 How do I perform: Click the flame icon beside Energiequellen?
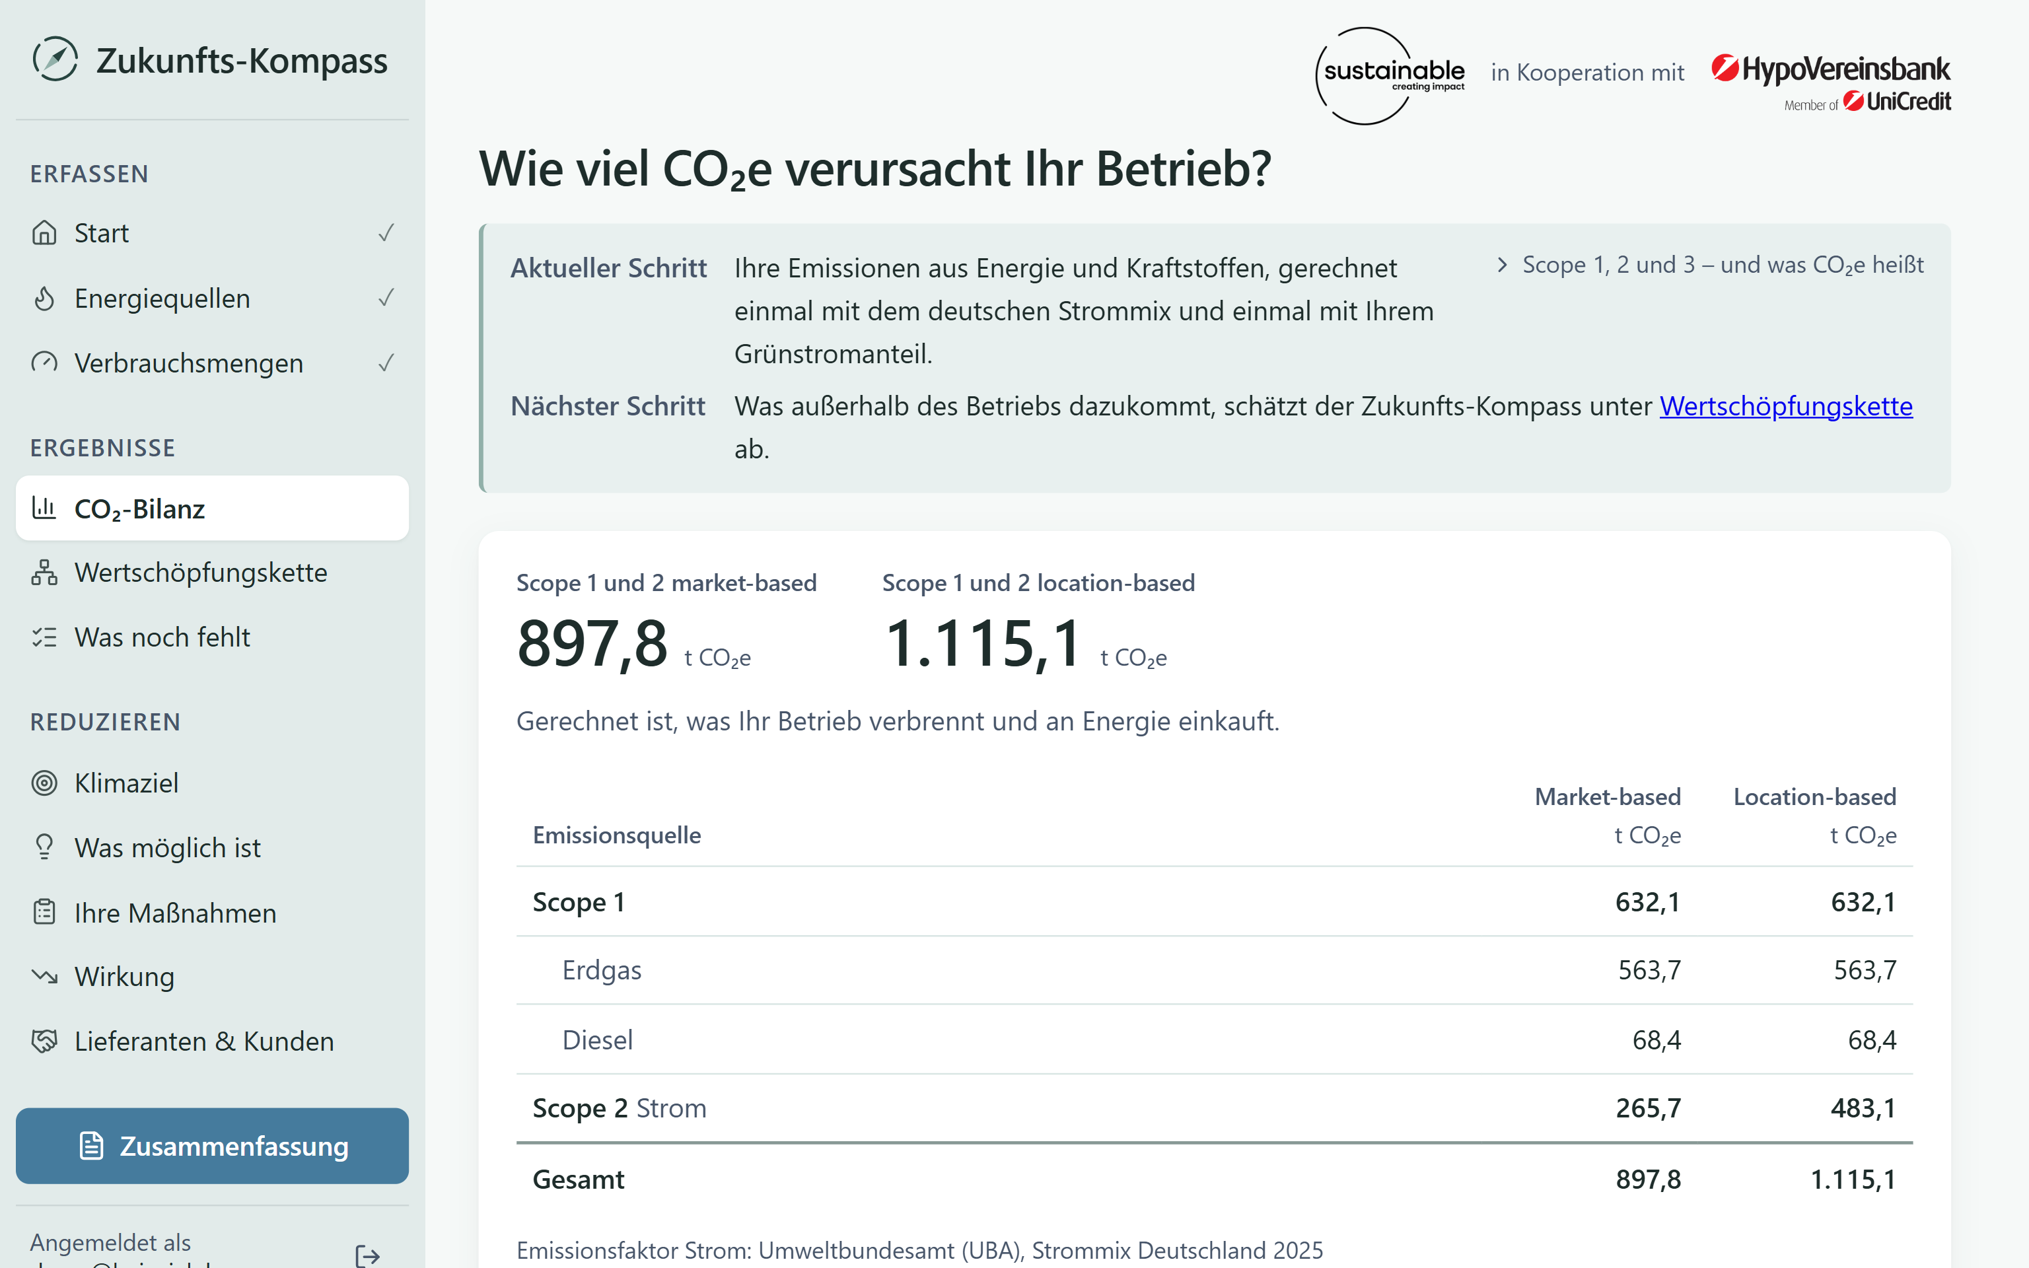pos(44,298)
